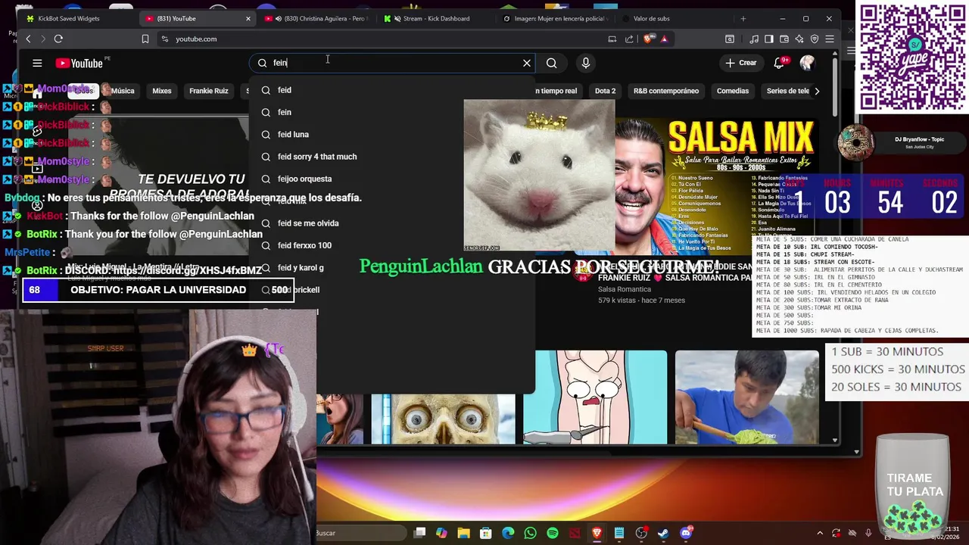Open the Leo AI sparkle icon

(x=799, y=39)
